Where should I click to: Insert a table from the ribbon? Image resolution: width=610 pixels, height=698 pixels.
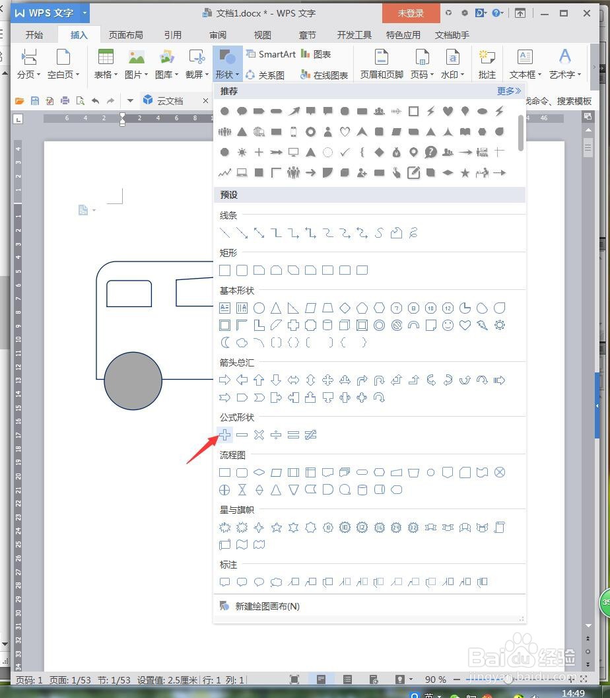106,64
